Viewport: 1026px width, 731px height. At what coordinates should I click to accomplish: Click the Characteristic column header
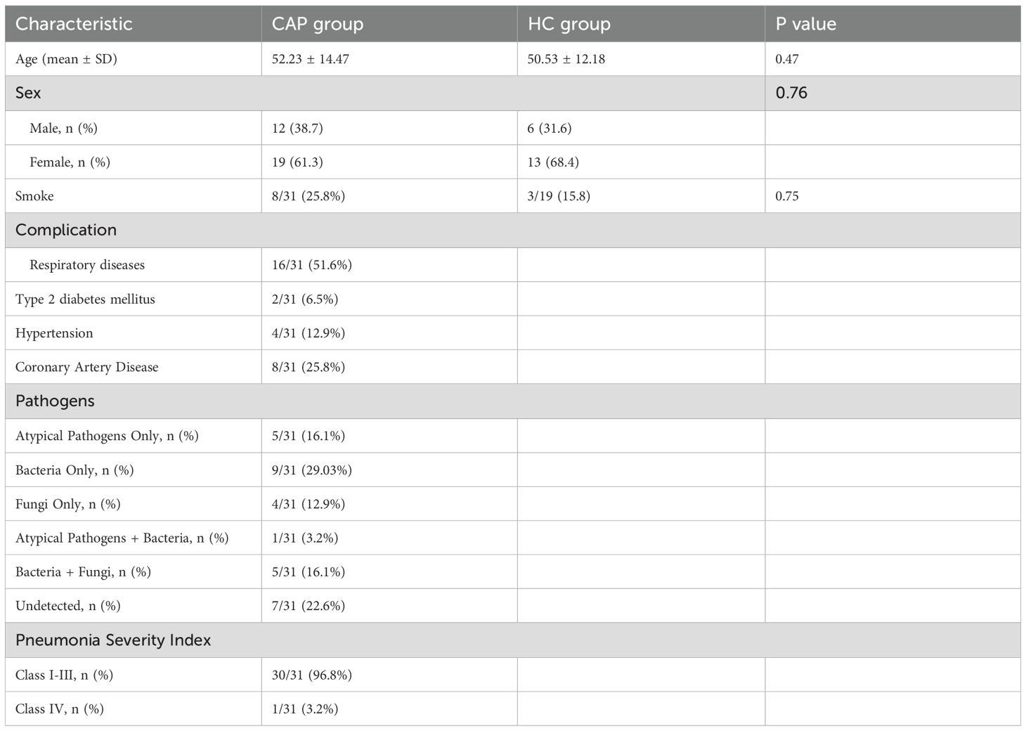74,24
